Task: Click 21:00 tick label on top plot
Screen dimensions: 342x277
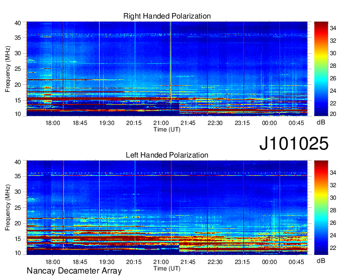Action: (x=161, y=123)
